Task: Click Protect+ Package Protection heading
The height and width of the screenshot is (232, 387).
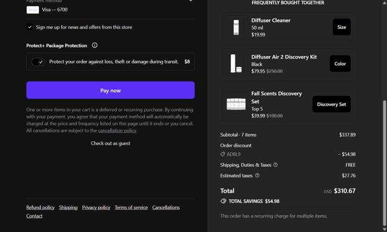Action: tap(56, 45)
